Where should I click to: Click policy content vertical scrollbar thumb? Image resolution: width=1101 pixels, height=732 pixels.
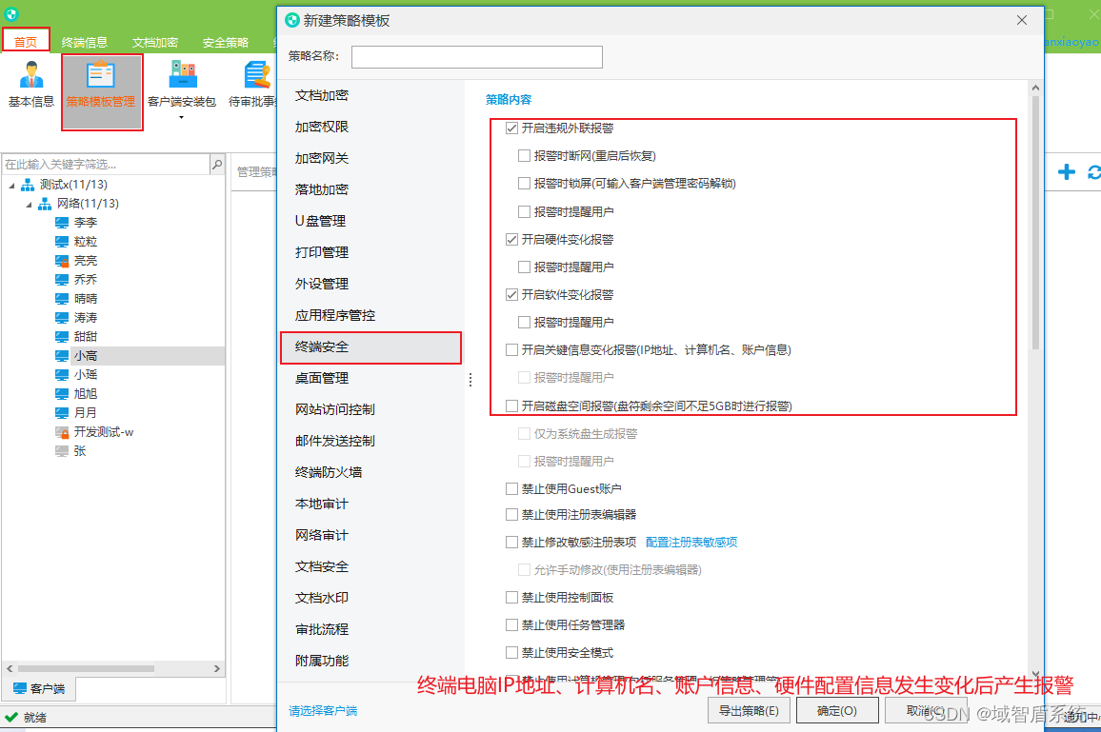point(1035,223)
